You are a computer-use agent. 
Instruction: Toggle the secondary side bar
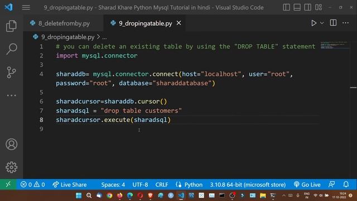pyautogui.click(x=307, y=7)
